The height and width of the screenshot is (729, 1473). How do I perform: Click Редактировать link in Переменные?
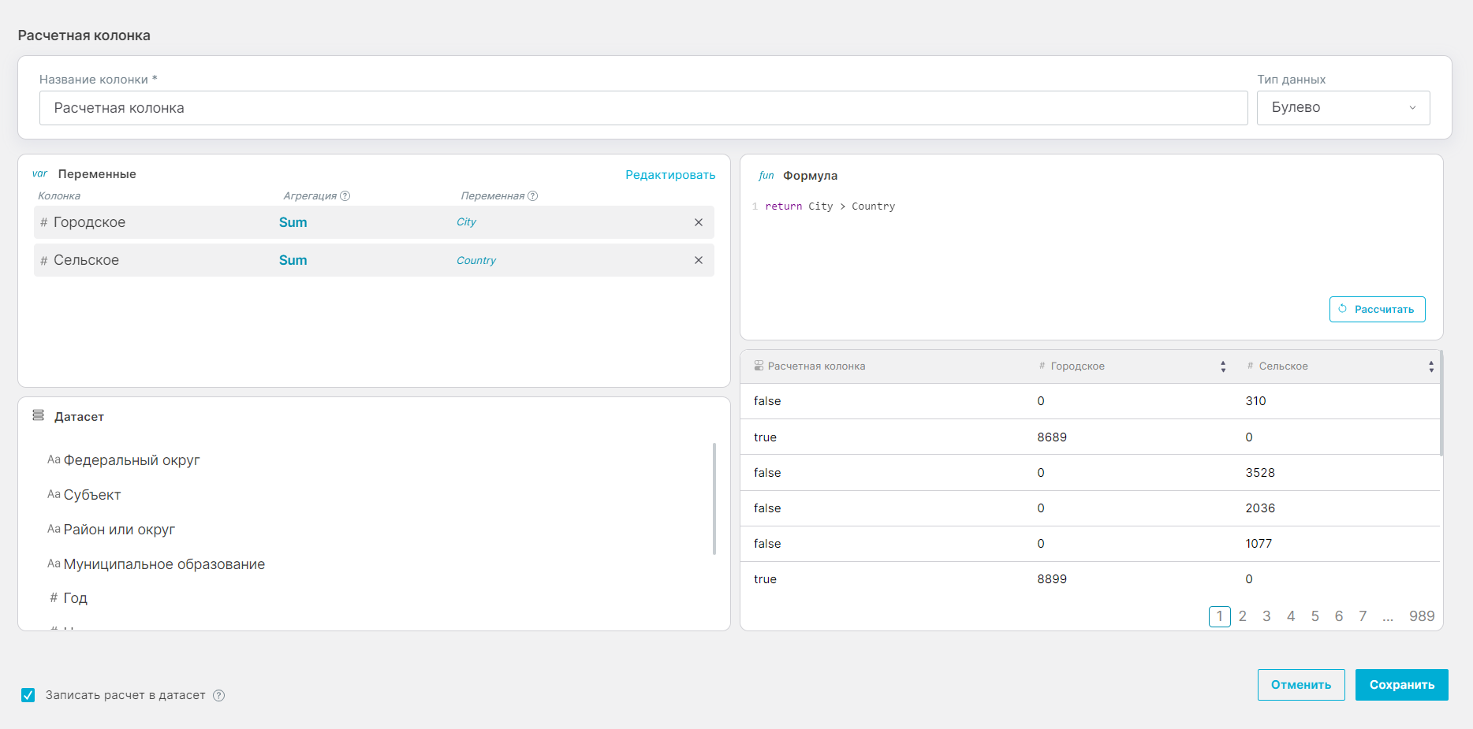point(670,175)
